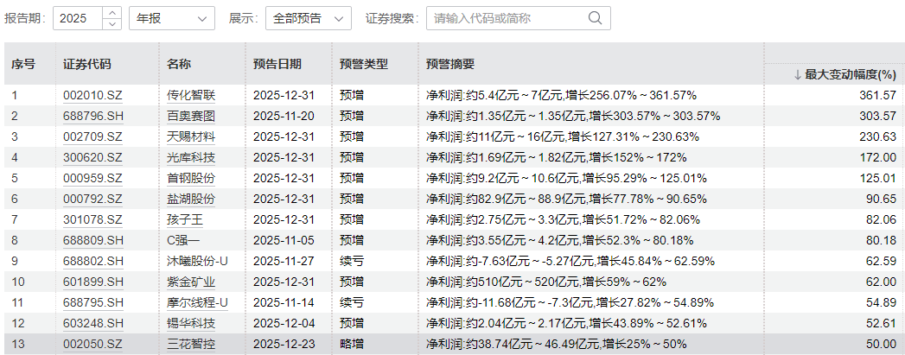Image resolution: width=905 pixels, height=355 pixels.
Task: Click the 证券代码 column header
Action: [x=87, y=64]
